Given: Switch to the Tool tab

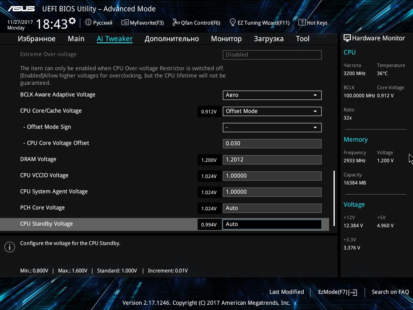Looking at the screenshot, I should point(302,39).
